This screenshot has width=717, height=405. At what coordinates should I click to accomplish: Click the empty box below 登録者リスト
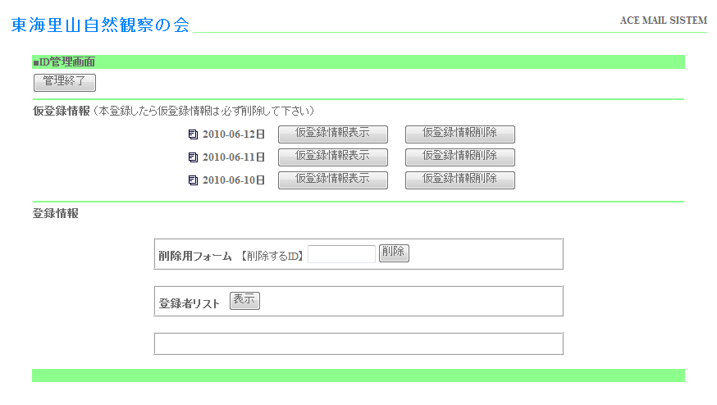click(x=358, y=344)
